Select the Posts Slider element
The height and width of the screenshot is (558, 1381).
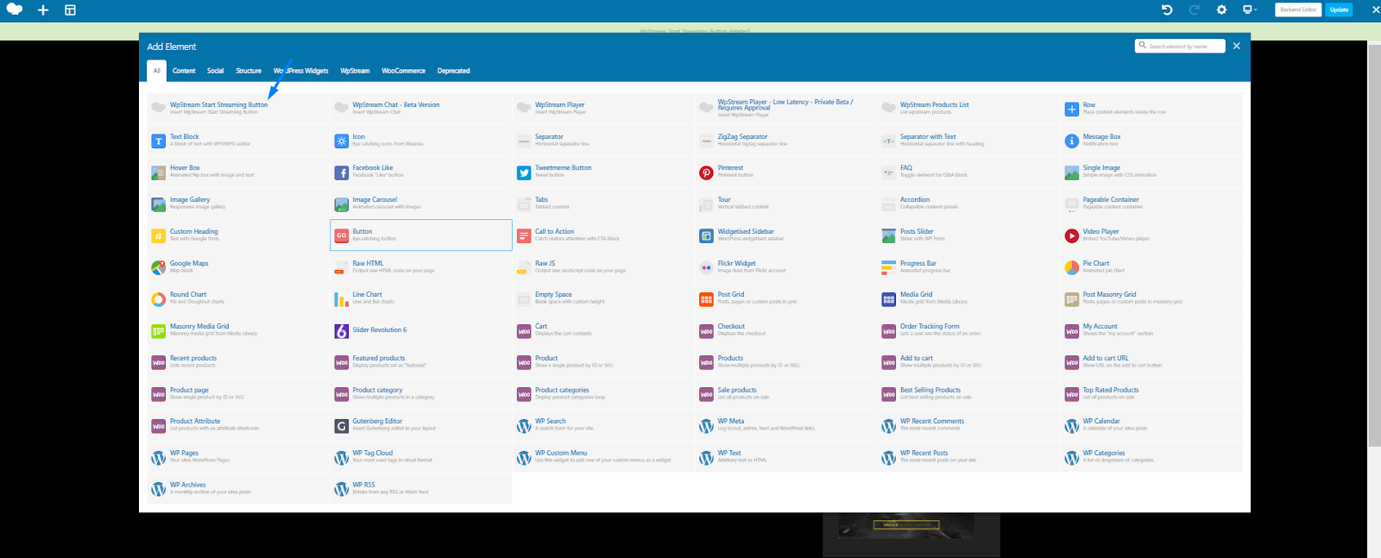(968, 235)
